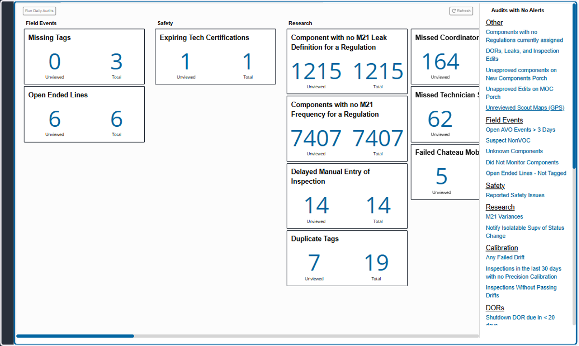Viewport: 579px width, 346px height.
Task: Click the DORs section heading
Action: pos(495,307)
